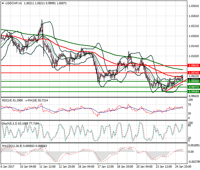Viewport: 200px width, 170px height.
Task: Click the 1.01410 price scale value
Action: 194,46
